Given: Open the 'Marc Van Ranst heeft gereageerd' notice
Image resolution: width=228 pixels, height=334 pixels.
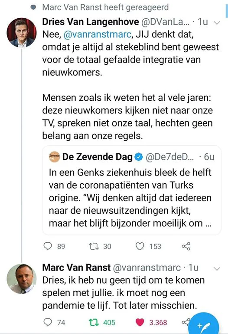Looking at the screenshot, I should (99, 7).
